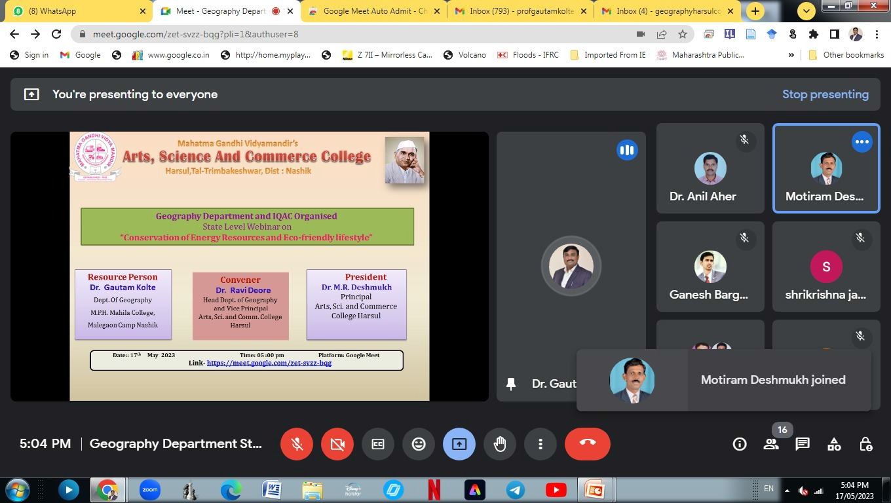Launch Zoom from the taskbar

point(149,490)
